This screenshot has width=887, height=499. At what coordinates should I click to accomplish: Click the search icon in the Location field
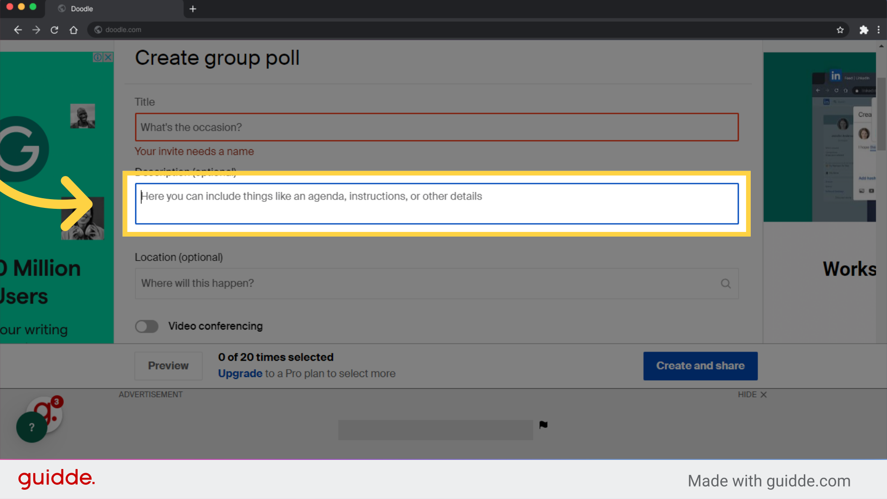click(726, 283)
